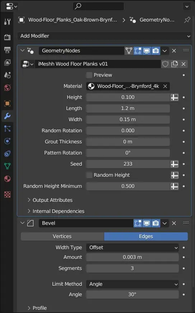Click the Seed 233 field
The height and width of the screenshot is (313, 195).
128,164
